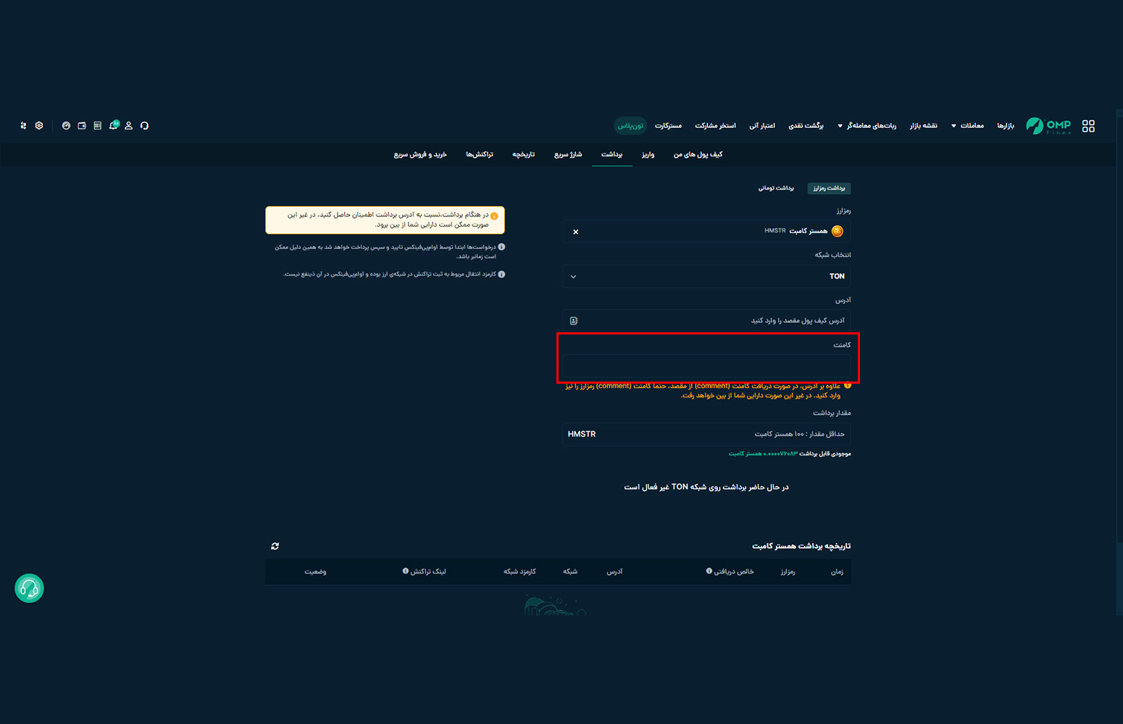Click the theme/widgets icon next to settings gear
The image size is (1123, 724).
[23, 126]
